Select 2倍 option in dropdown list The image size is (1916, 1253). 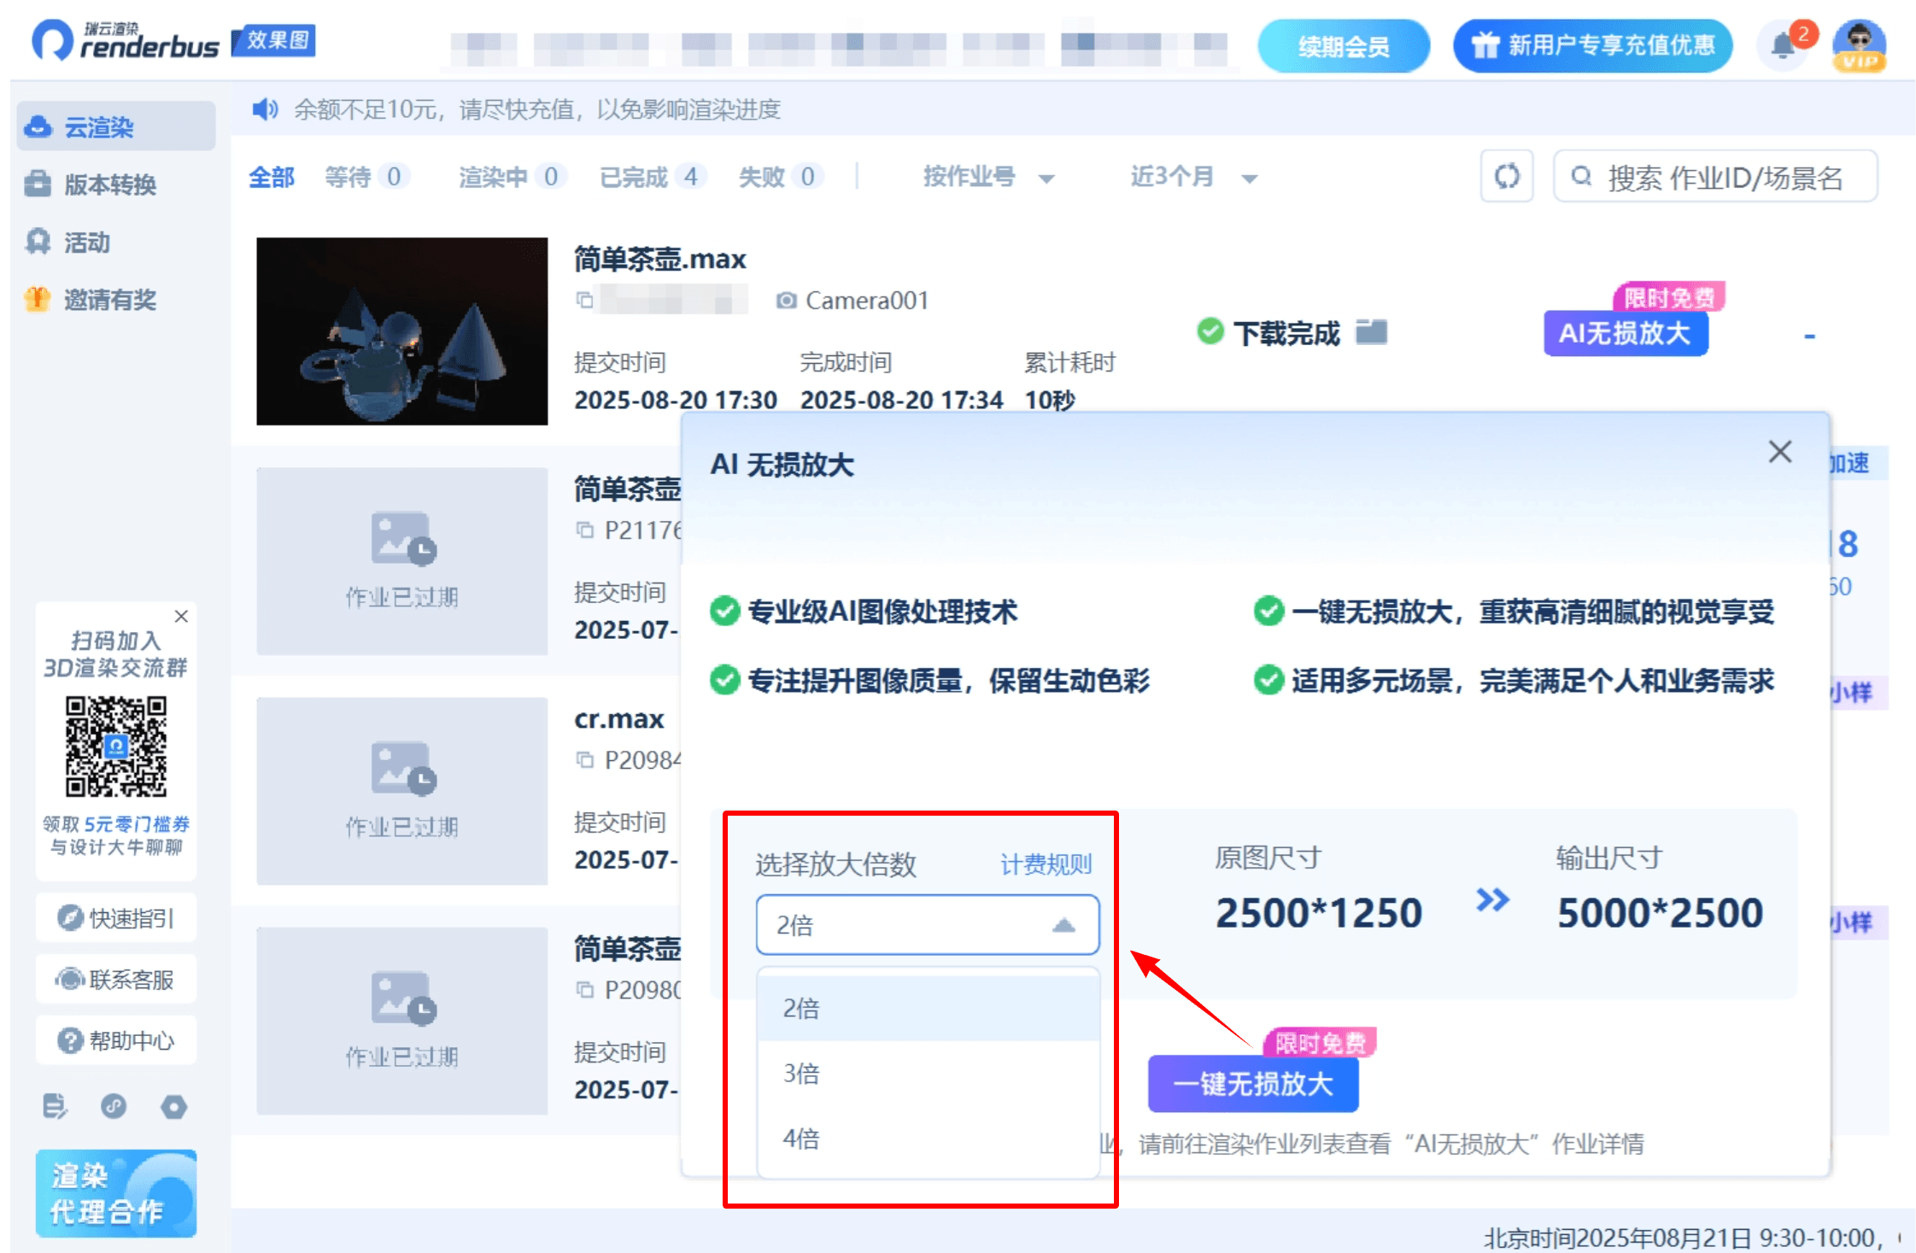928,1009
